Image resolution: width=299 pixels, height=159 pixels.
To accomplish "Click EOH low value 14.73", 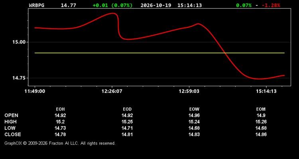I will 60,128.
